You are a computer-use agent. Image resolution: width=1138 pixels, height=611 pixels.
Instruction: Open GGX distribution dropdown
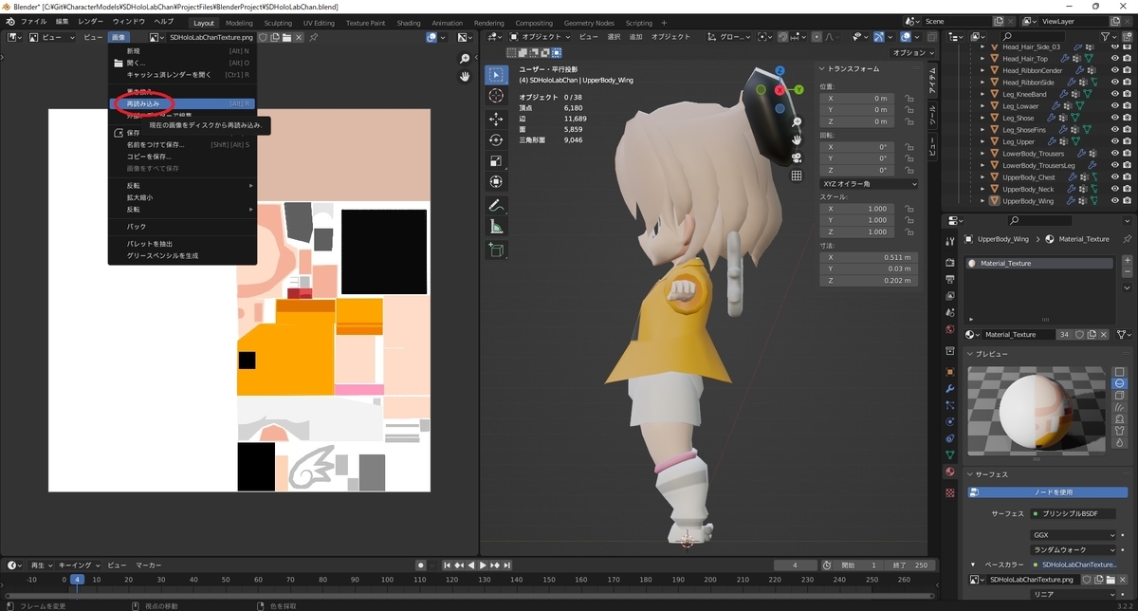tap(1074, 535)
